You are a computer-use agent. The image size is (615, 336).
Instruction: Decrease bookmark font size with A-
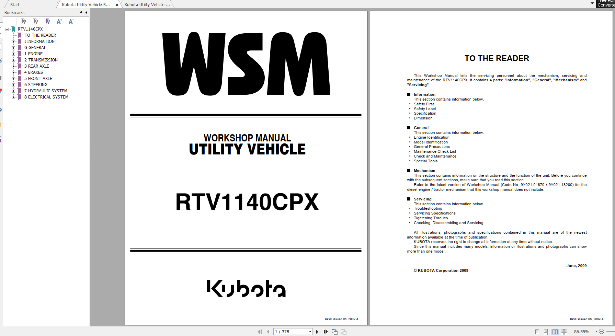pyautogui.click(x=71, y=21)
